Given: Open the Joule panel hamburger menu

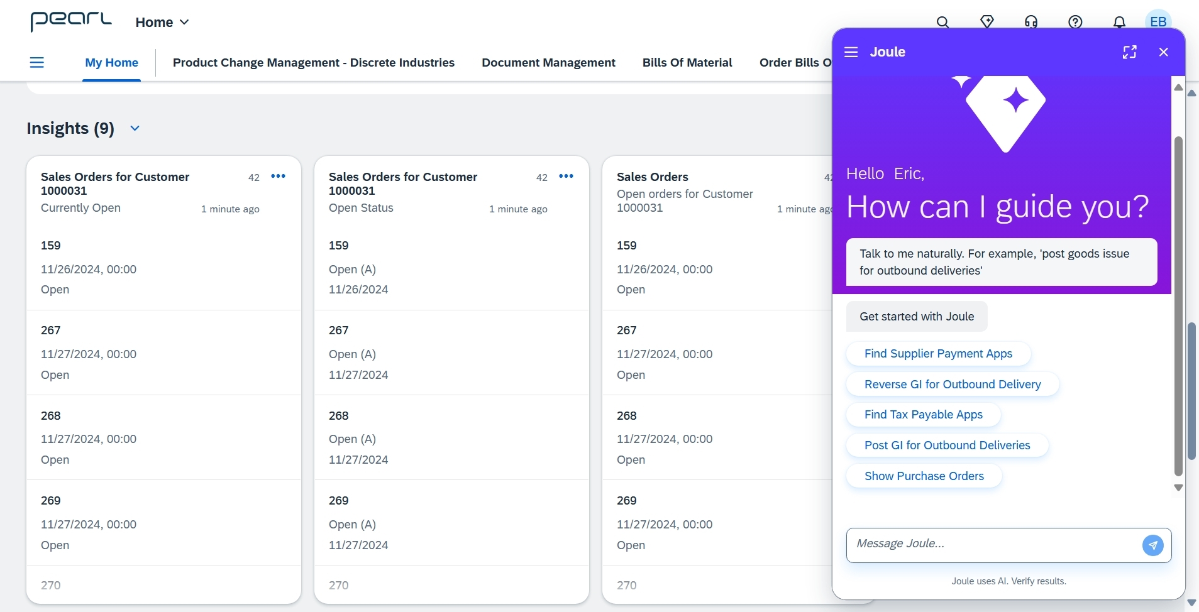Looking at the screenshot, I should [851, 52].
